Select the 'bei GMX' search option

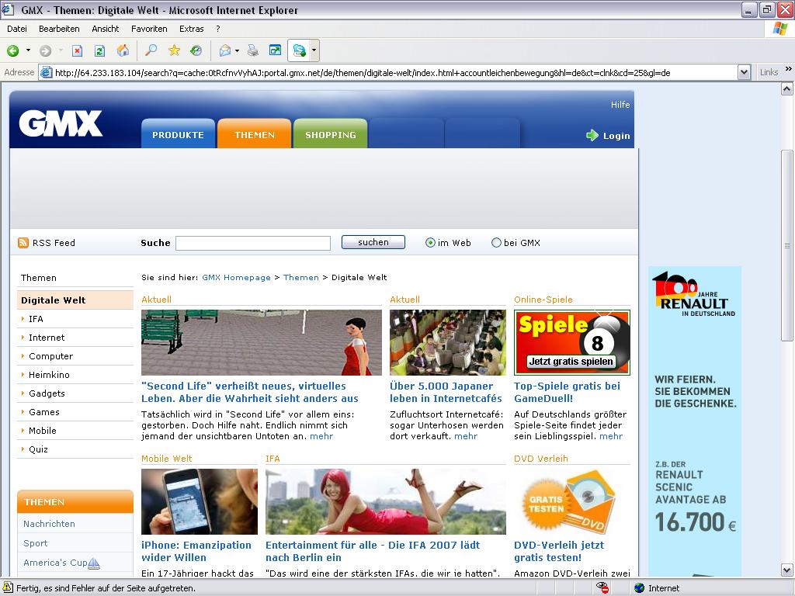(496, 243)
